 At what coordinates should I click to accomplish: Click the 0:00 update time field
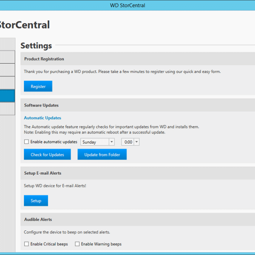[x=128, y=142]
